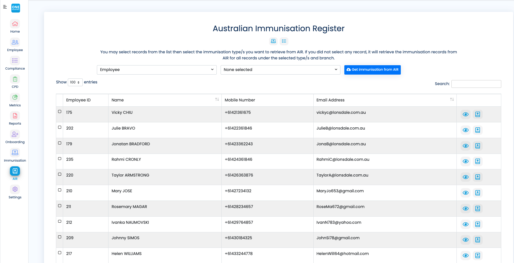The width and height of the screenshot is (514, 263).
Task: View Ivanka NAUMOVSKI record via eye icon
Action: click(466, 224)
